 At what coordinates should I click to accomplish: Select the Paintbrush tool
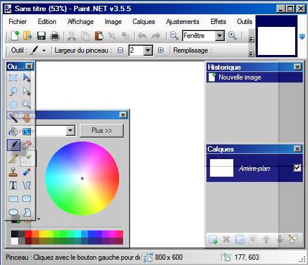coord(13,145)
